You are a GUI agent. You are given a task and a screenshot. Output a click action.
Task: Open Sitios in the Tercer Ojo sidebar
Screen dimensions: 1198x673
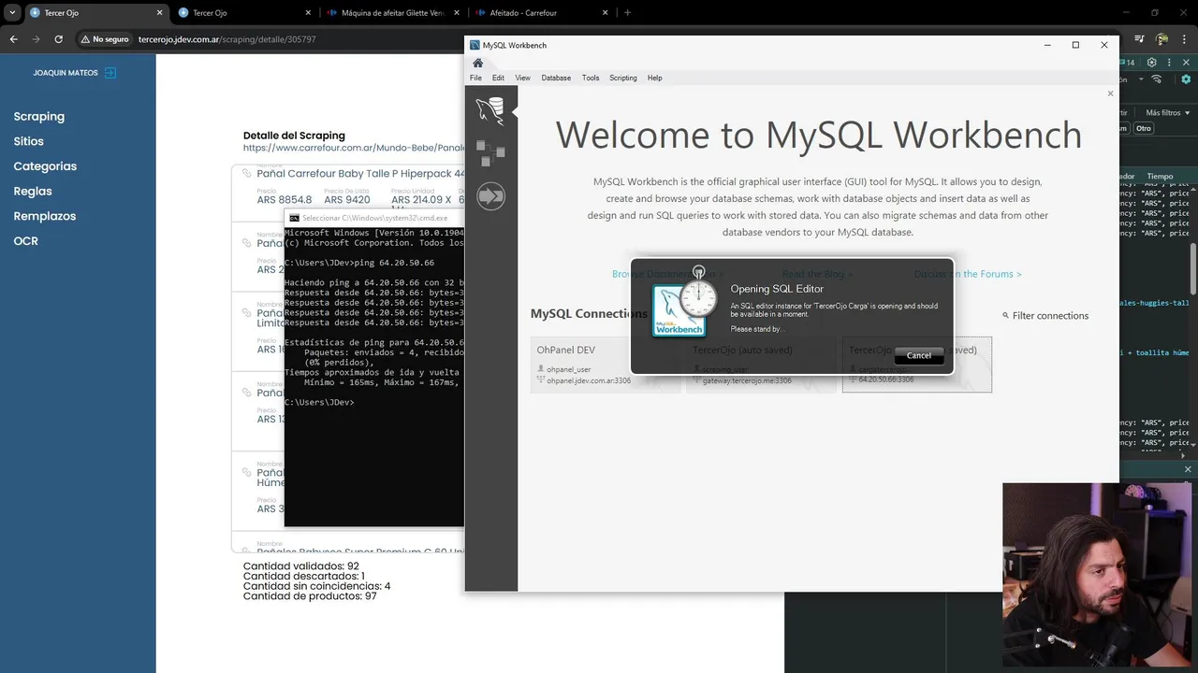28,141
